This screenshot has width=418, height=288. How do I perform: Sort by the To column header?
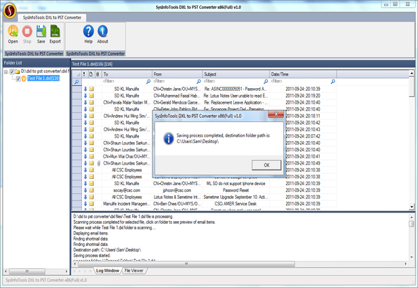coord(127,74)
